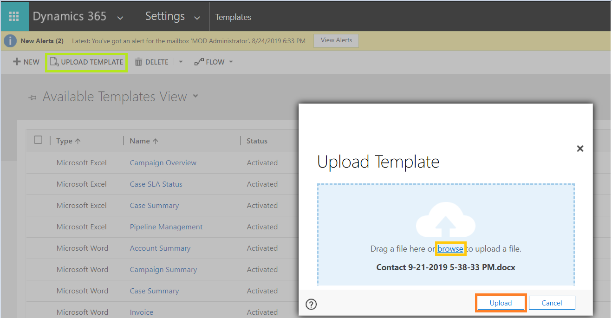612x318 pixels.
Task: Click Settings in the top navigation
Action: click(165, 16)
